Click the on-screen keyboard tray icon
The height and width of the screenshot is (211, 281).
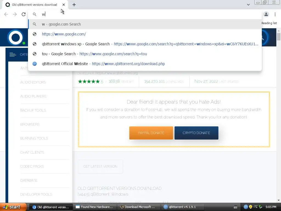pos(235,207)
